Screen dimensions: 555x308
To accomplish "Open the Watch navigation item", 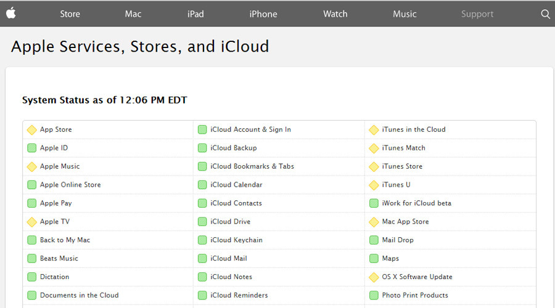I will [335, 14].
